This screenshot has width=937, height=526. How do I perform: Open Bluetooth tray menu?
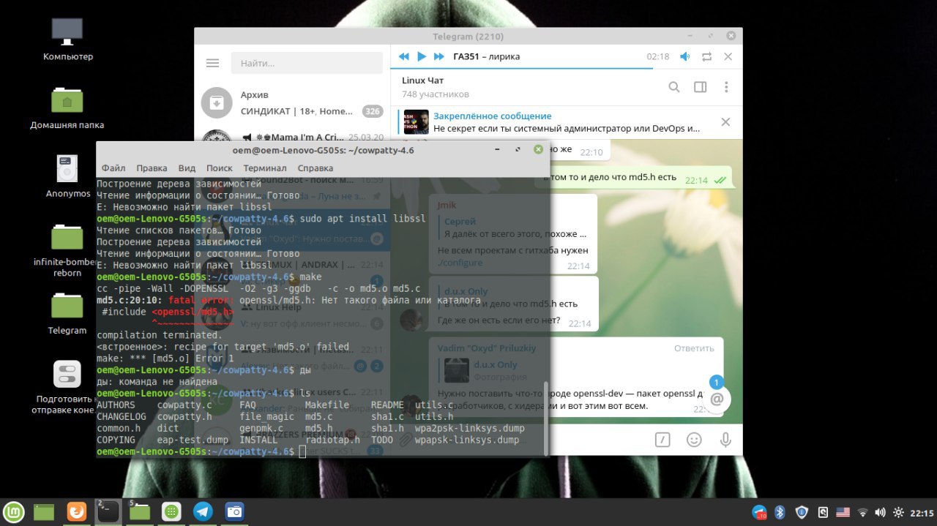click(x=780, y=512)
